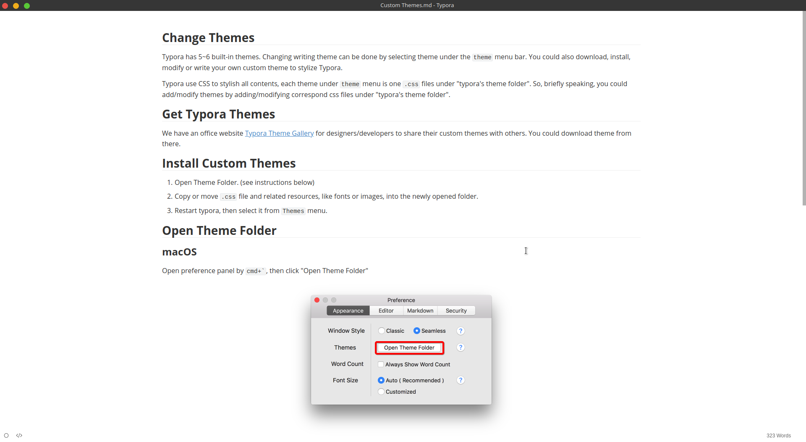Place cursor in the Install Custom Themes heading

tap(229, 163)
